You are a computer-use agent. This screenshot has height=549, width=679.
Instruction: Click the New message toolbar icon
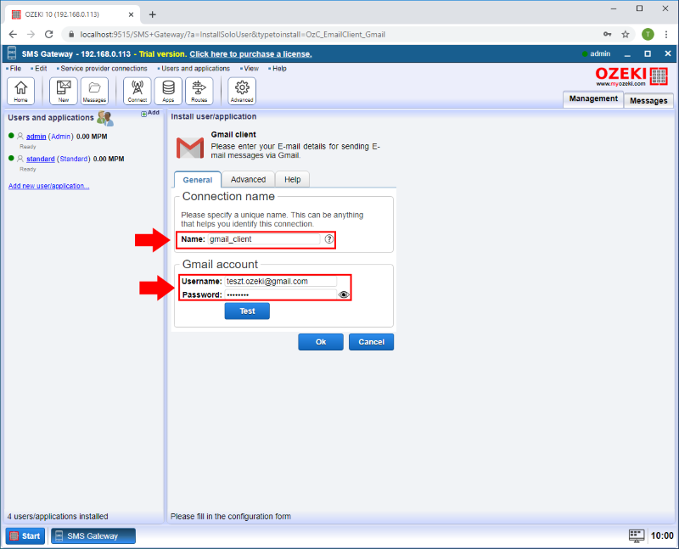tap(63, 91)
